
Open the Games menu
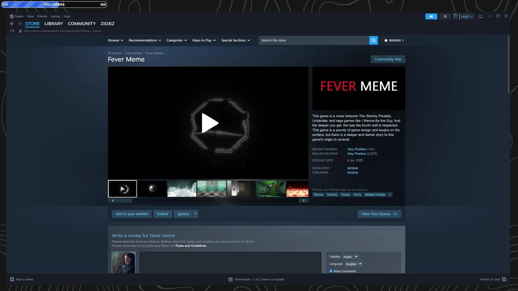(55, 17)
